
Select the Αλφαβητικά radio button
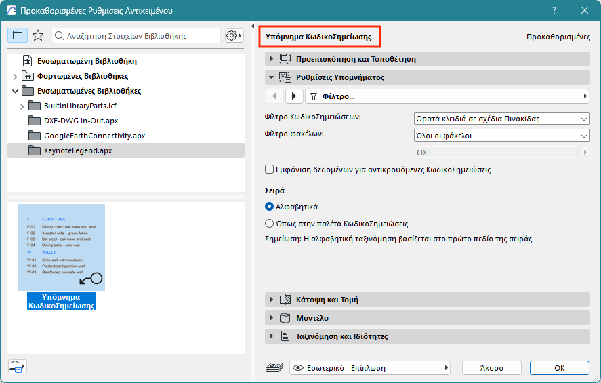[x=270, y=206]
